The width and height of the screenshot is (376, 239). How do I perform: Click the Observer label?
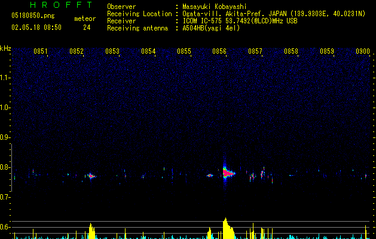(x=121, y=7)
